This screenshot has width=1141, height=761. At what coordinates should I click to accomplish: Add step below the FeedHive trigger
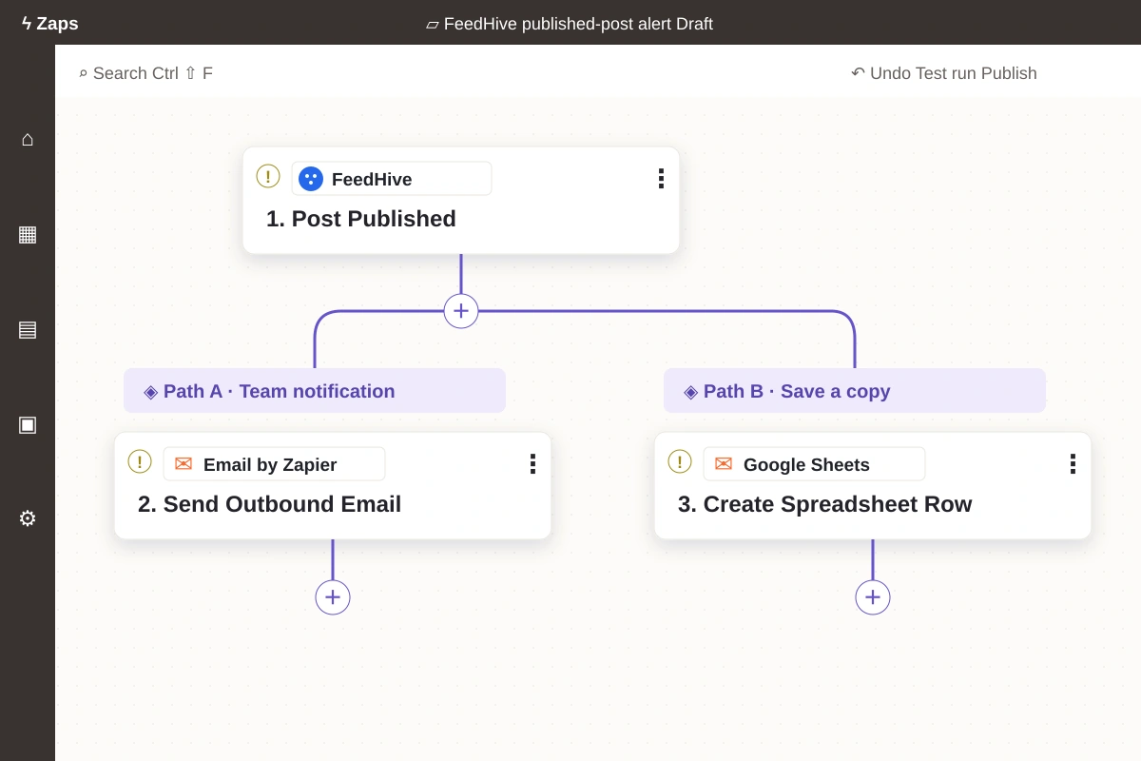point(461,311)
